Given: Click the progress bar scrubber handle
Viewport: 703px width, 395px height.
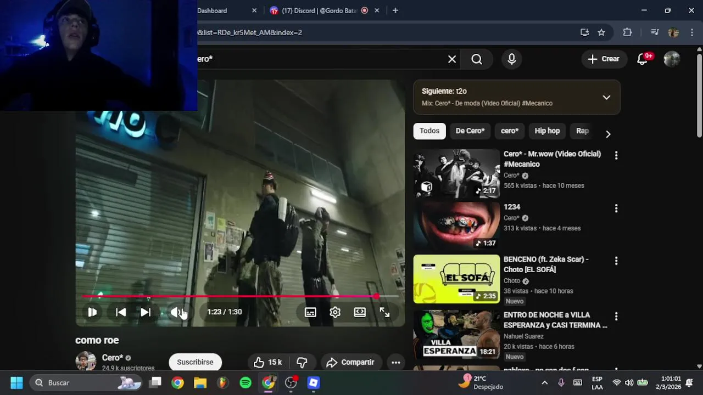Looking at the screenshot, I should click(376, 296).
